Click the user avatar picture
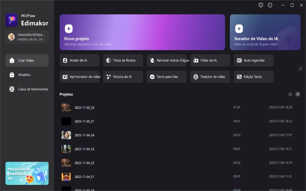306x191 pixels. 11,37
